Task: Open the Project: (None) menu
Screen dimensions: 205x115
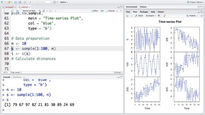Action: pyautogui.click(x=195, y=2)
